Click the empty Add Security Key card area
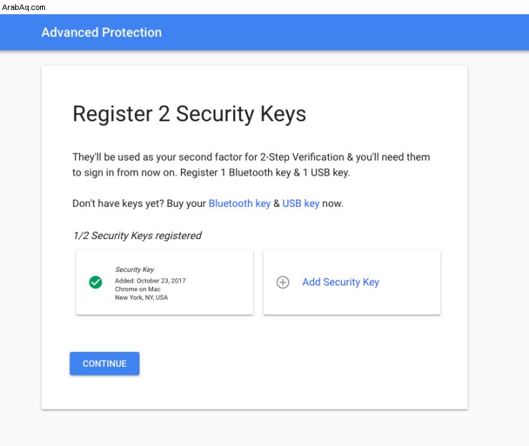This screenshot has height=446, width=529. coord(352,283)
